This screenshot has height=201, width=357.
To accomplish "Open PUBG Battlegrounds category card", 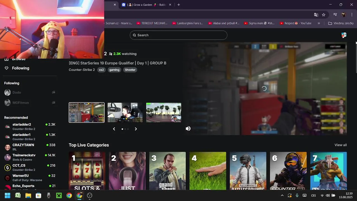I will [x=248, y=171].
